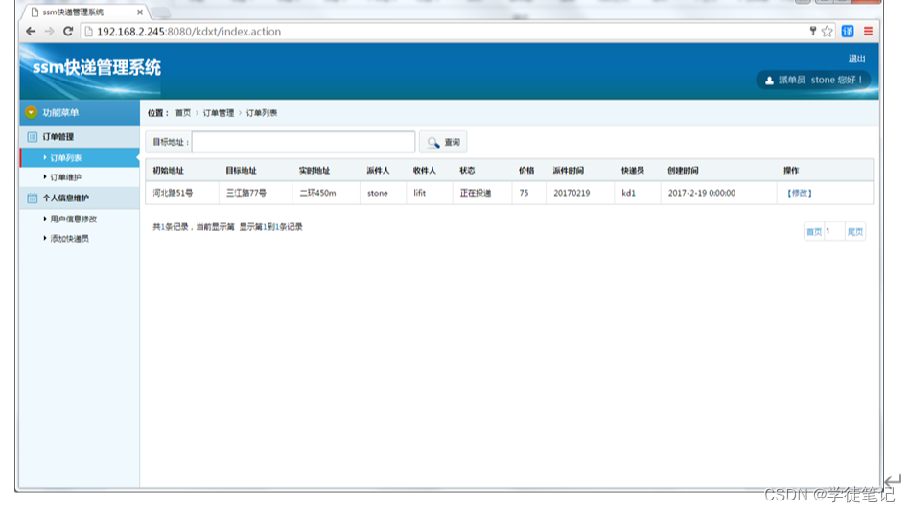
Task: Click the 订单管理 section icon
Action: pos(32,137)
